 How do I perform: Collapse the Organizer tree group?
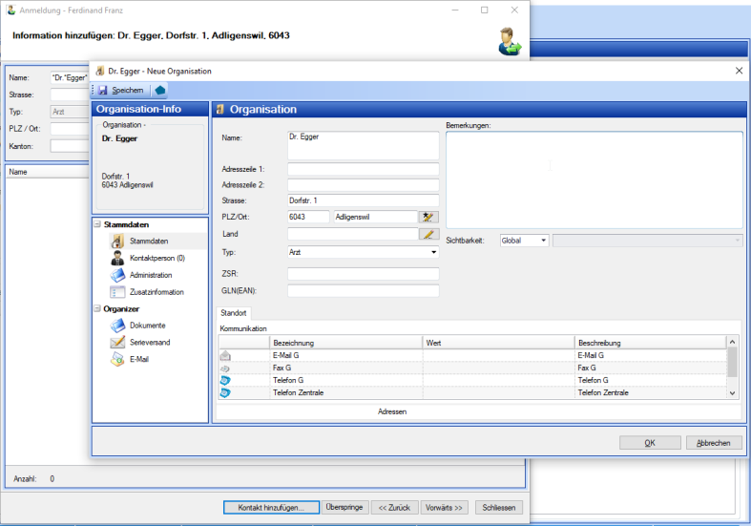click(97, 308)
